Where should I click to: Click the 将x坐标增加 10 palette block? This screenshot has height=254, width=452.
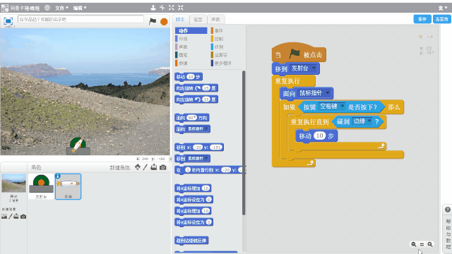193,188
